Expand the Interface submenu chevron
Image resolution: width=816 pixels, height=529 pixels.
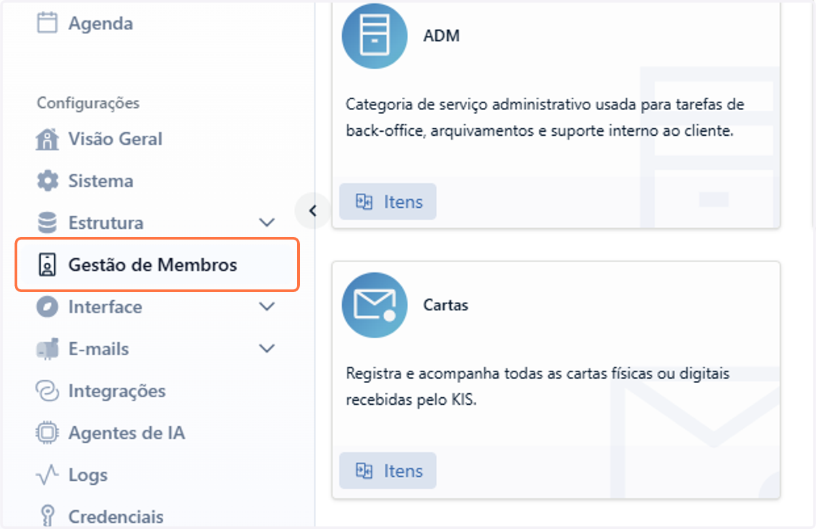tap(267, 307)
